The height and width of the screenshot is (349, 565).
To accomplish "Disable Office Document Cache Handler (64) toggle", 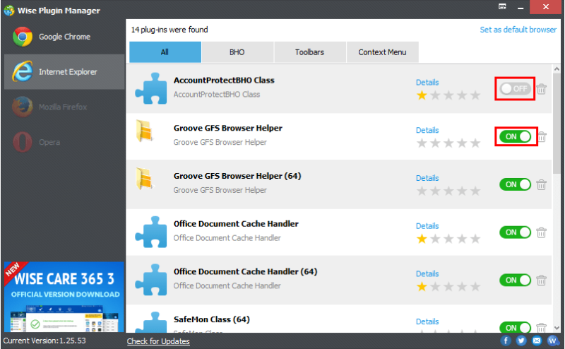I will (516, 280).
